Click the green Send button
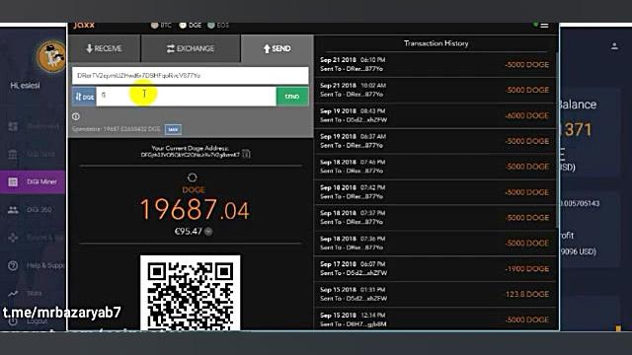The height and width of the screenshot is (355, 632). pos(292,97)
